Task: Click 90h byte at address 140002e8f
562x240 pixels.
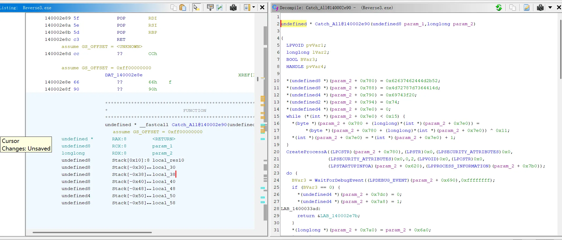Action: pyautogui.click(x=153, y=89)
